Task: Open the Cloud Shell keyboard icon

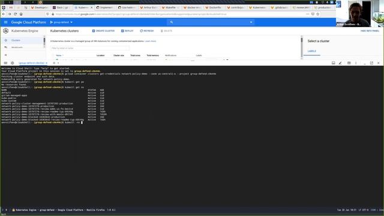Action: 5,63
